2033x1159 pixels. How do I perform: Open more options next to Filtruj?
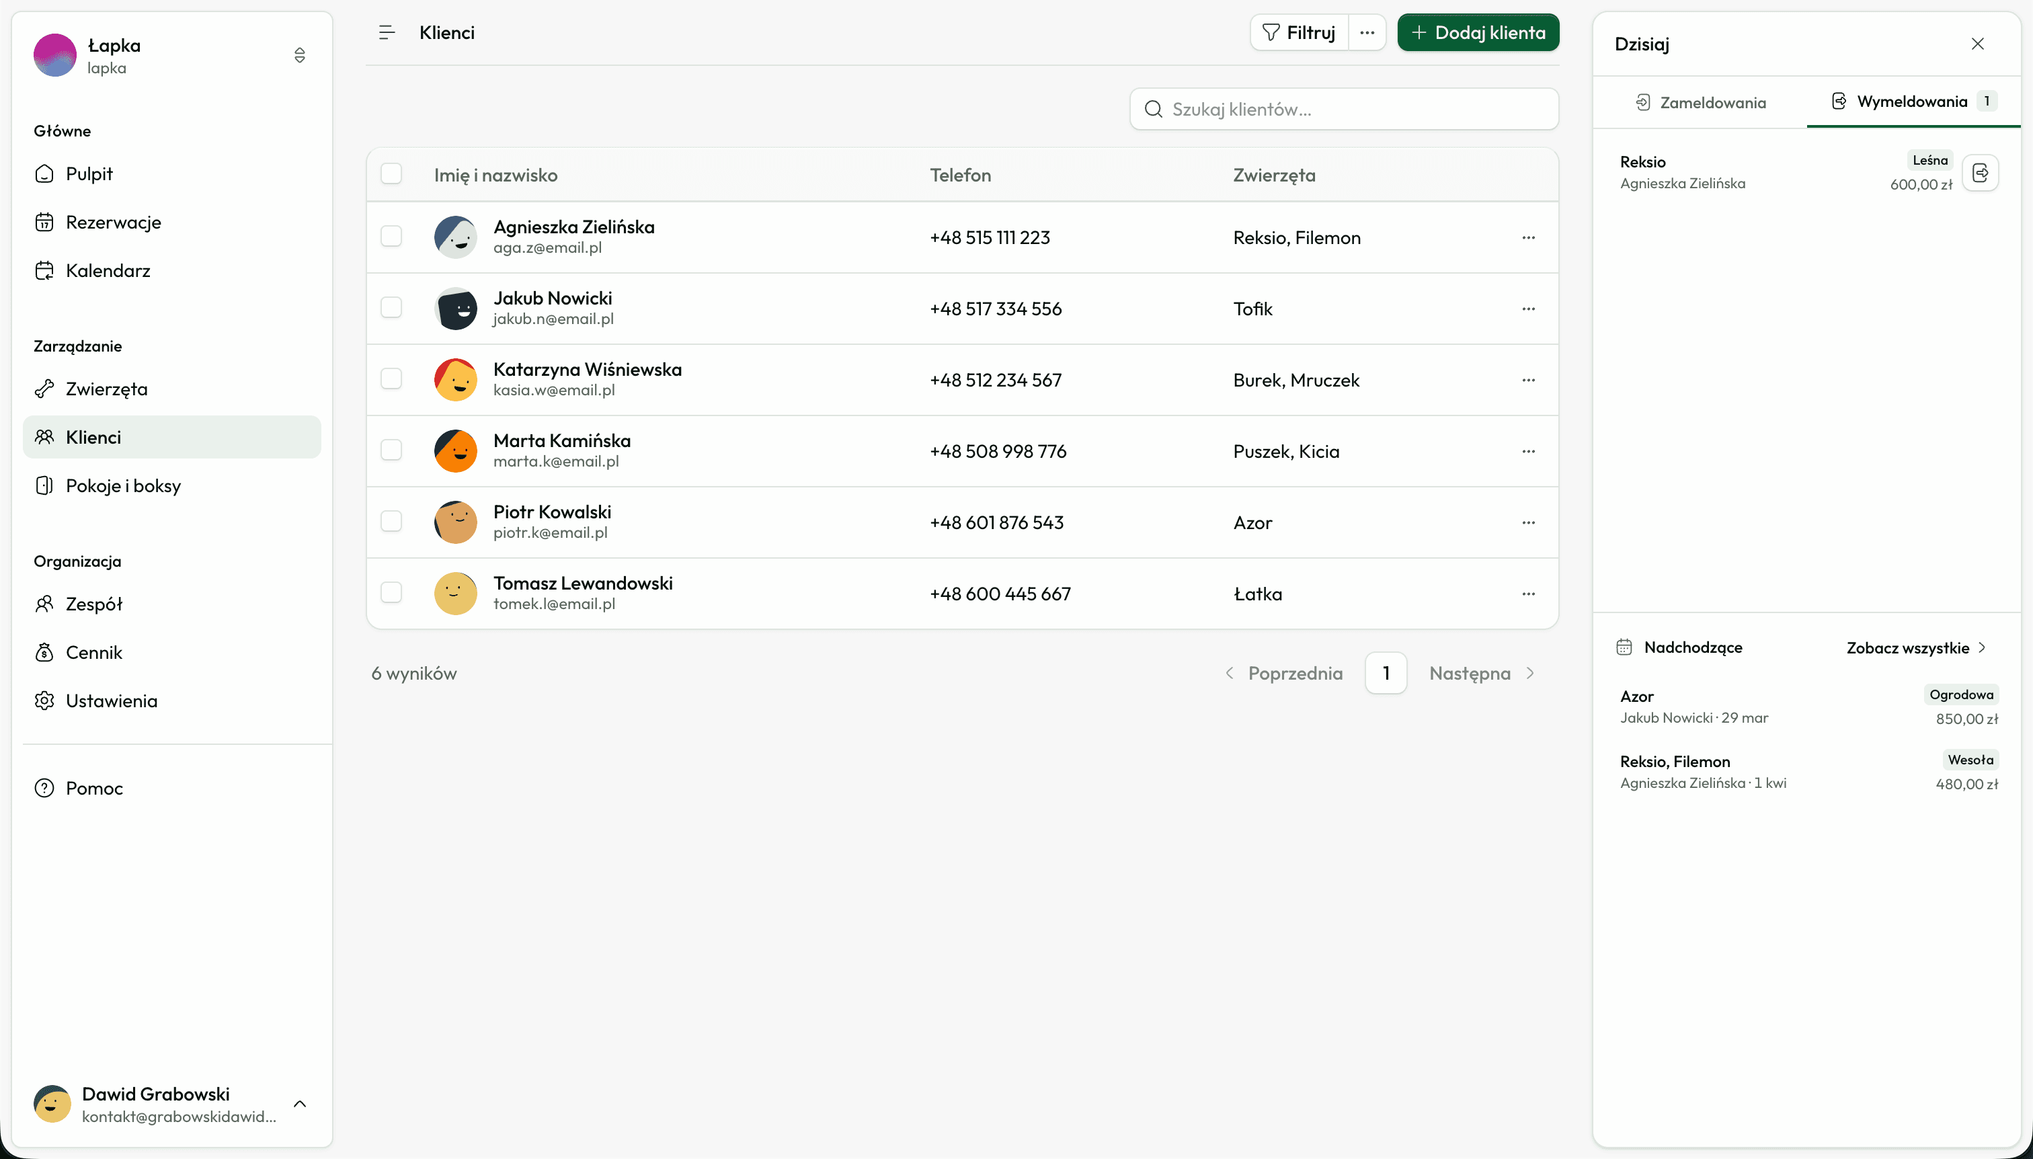coord(1367,33)
